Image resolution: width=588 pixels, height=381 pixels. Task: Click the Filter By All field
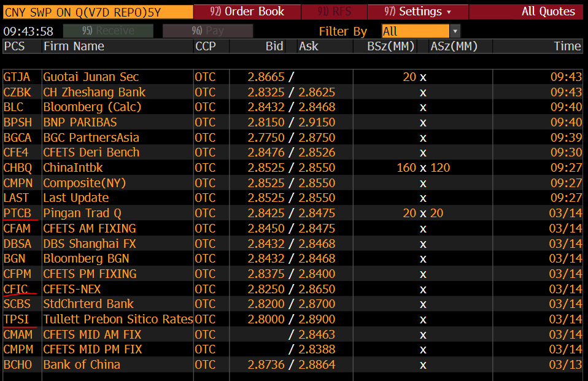coord(415,31)
